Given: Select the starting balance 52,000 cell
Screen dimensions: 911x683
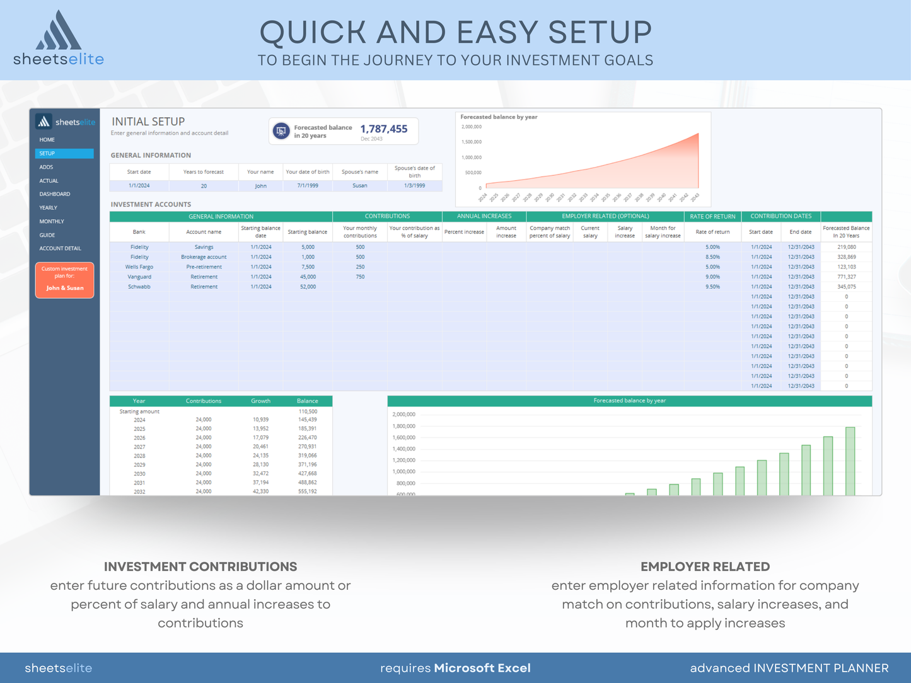Looking at the screenshot, I should pos(308,287).
